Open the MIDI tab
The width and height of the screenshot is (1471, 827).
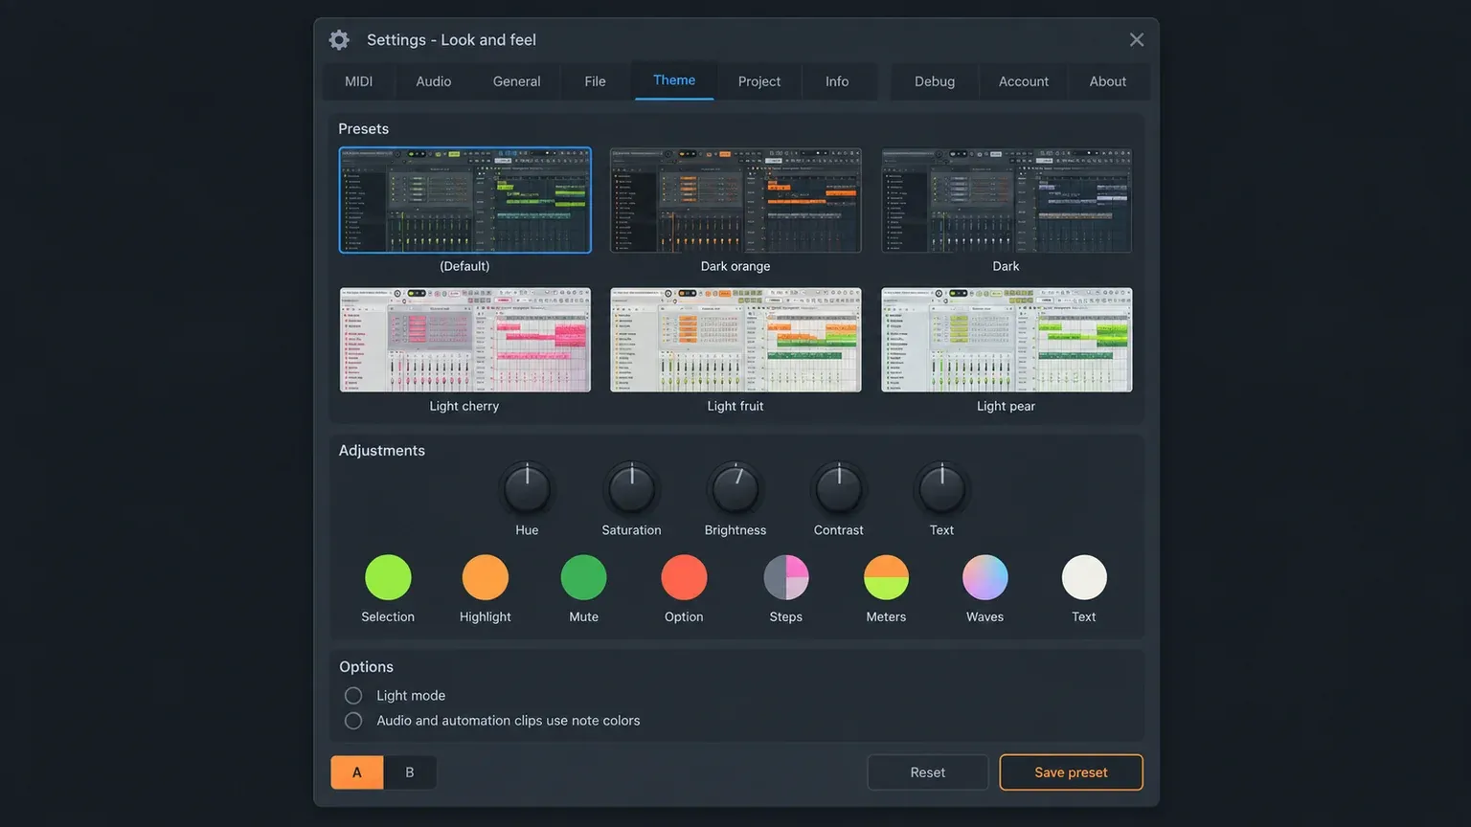coord(359,81)
